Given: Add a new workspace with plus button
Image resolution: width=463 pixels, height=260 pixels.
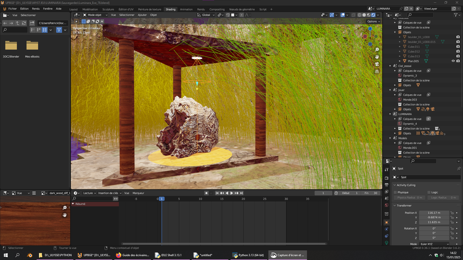Looking at the screenshot, I should [271, 9].
